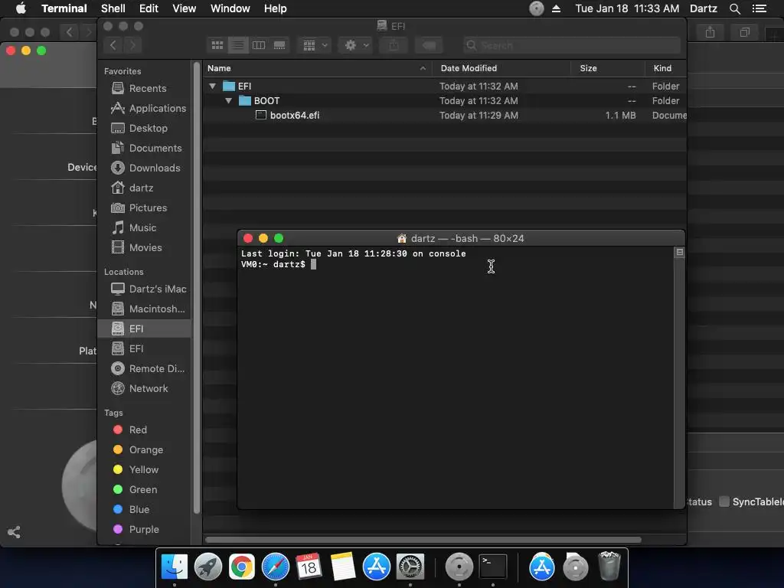Select Macintosh HD volume in sidebar
Screen dimensions: 784x588
tap(144, 309)
